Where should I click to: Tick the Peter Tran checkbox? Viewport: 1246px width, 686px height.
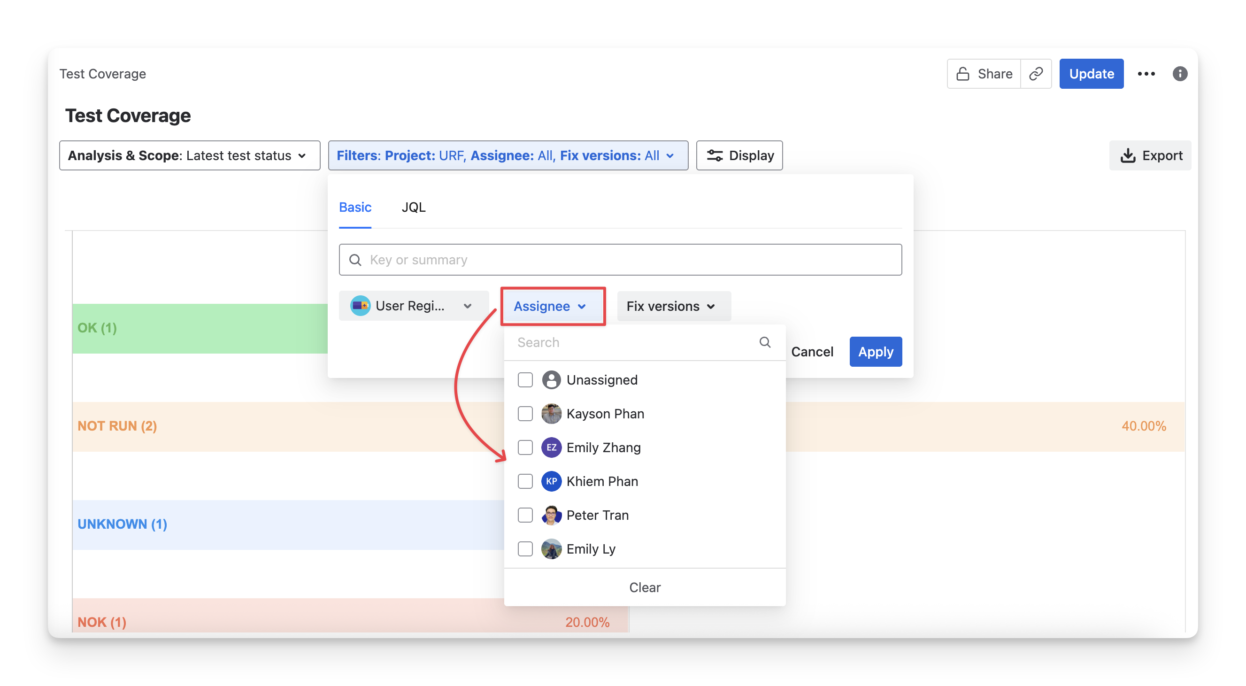pyautogui.click(x=525, y=515)
